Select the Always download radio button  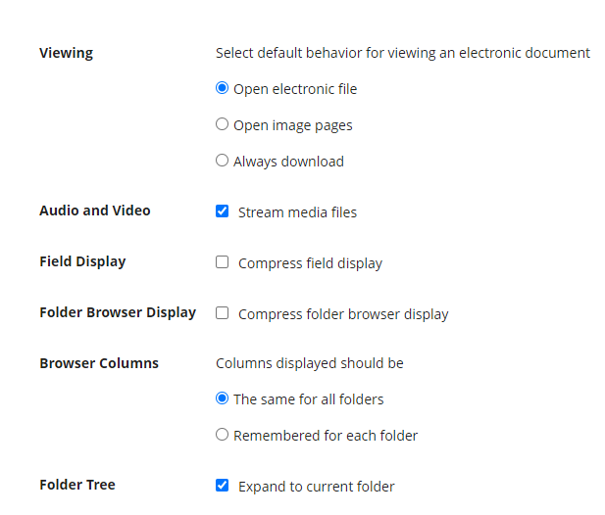click(222, 161)
